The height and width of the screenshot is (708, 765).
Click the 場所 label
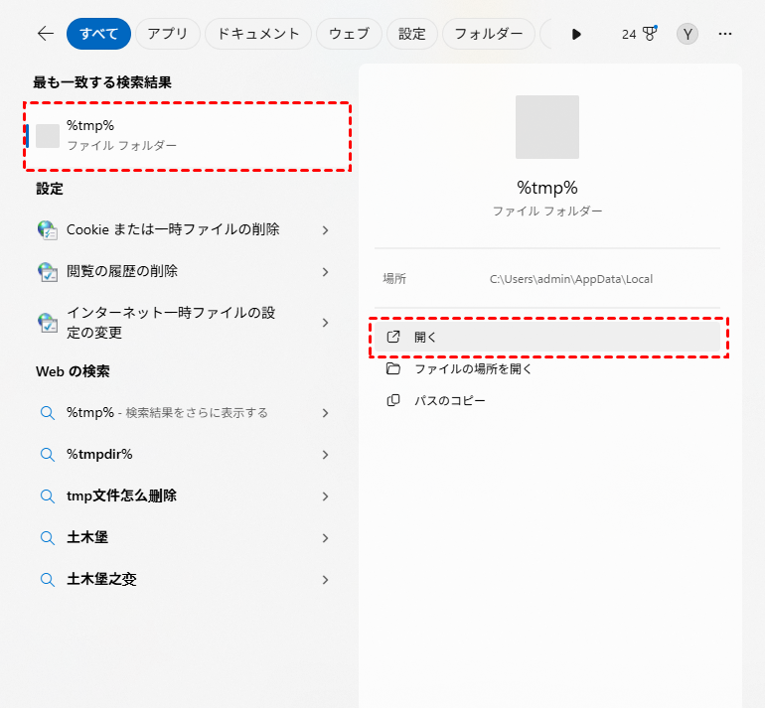[x=394, y=279]
